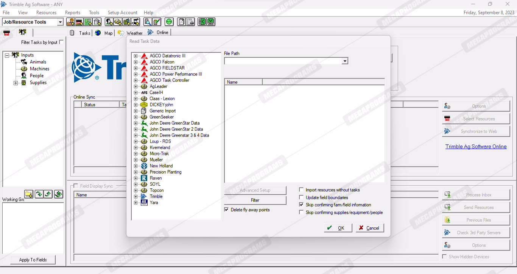Image resolution: width=517 pixels, height=274 pixels.
Task: Click the double green arrows working group icon
Action: (x=58, y=194)
